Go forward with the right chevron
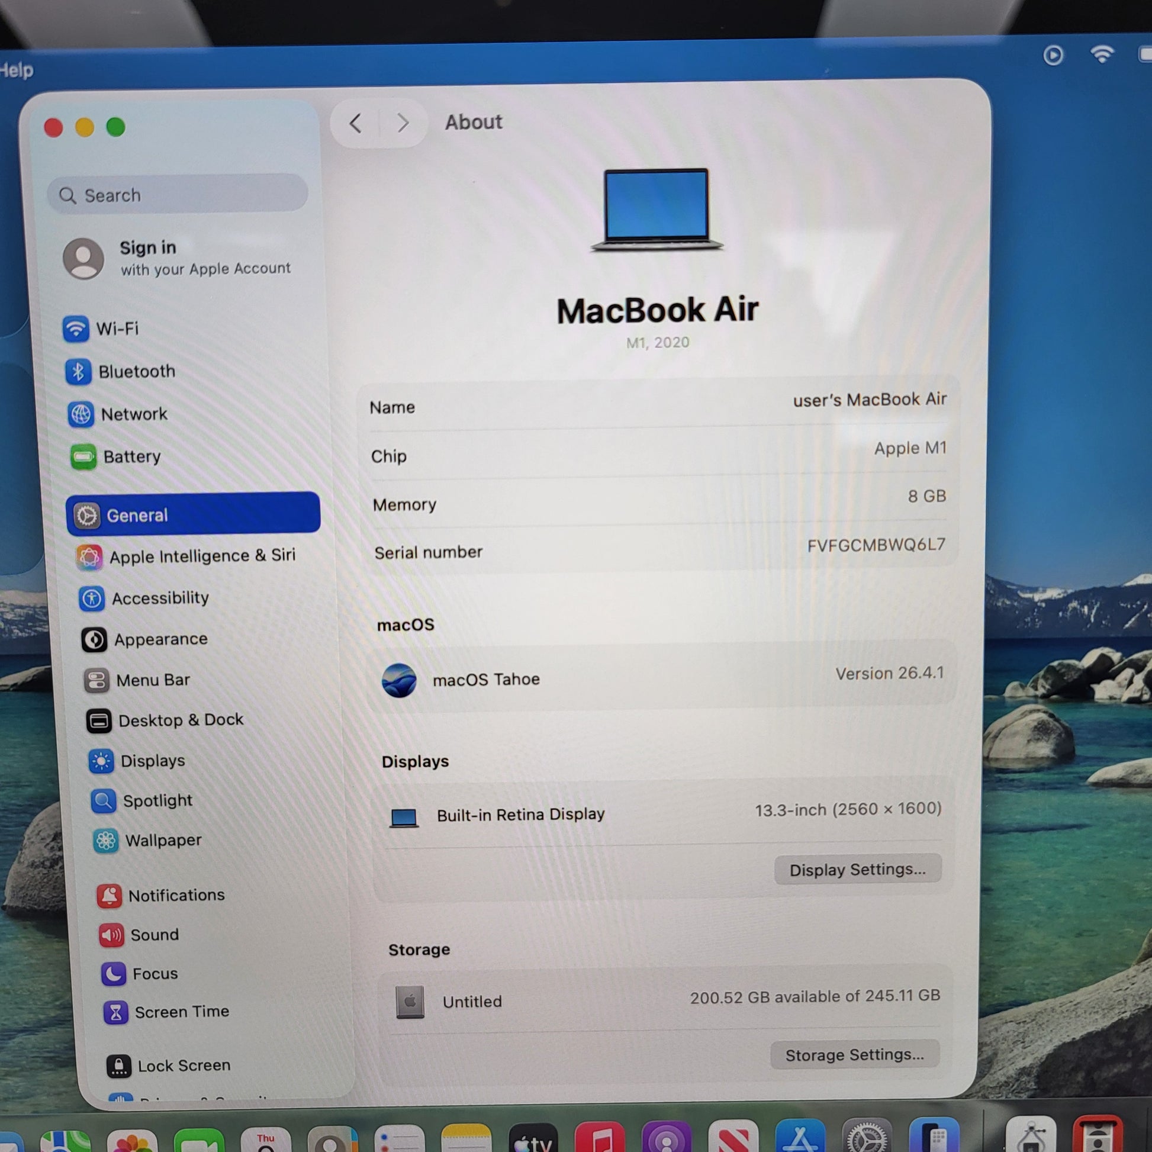The image size is (1152, 1152). (x=403, y=123)
